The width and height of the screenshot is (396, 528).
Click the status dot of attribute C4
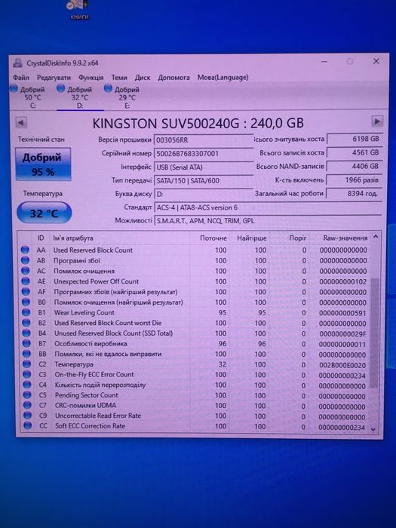click(x=27, y=385)
